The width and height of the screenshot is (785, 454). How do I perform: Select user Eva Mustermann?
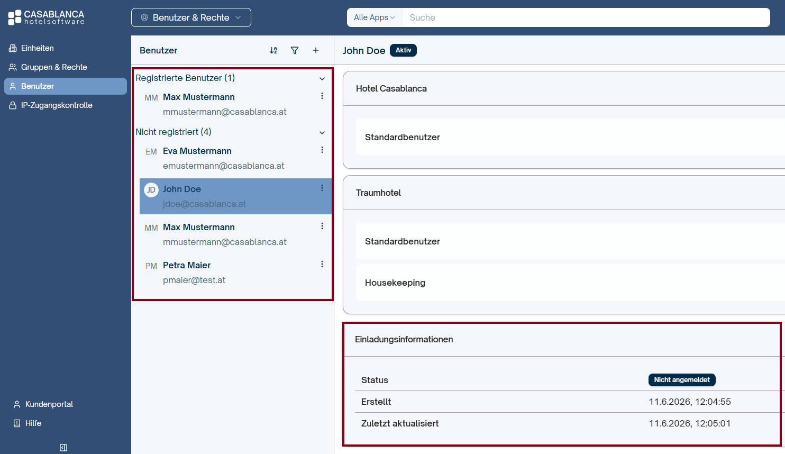(x=235, y=158)
